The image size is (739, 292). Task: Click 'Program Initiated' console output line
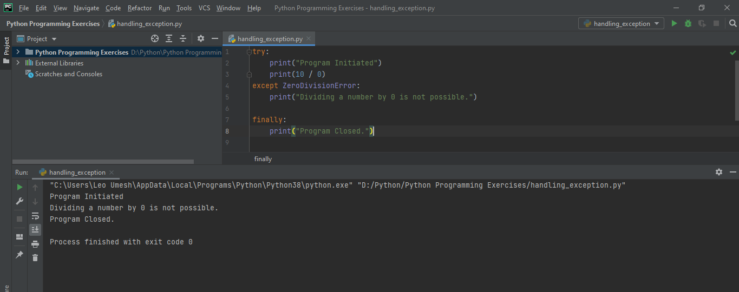coord(87,196)
